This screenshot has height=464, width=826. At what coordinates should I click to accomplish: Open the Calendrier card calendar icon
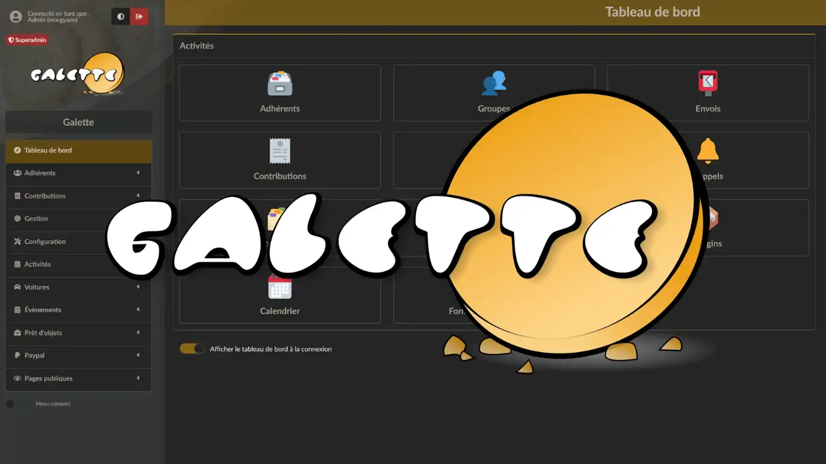pos(280,286)
